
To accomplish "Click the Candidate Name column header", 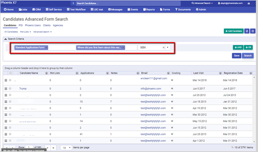I will (29, 73).
